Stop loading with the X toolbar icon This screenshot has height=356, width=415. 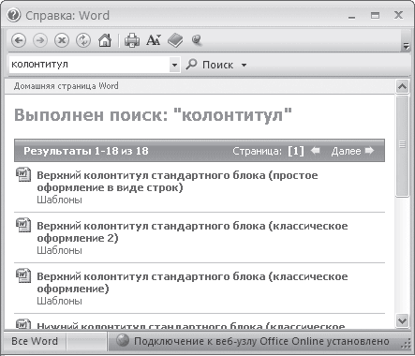pos(62,40)
